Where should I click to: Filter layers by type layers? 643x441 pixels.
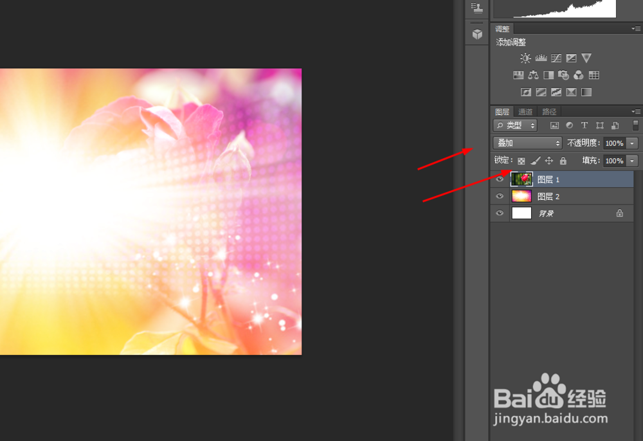pos(584,125)
